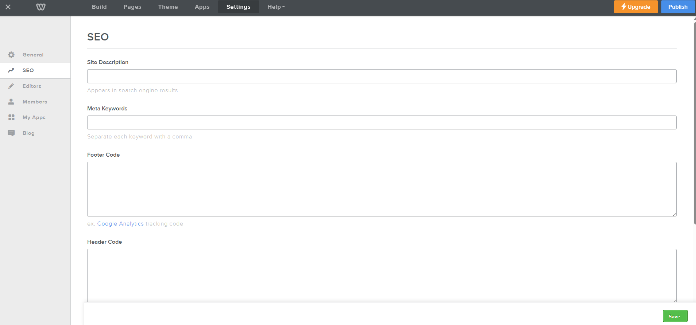
Task: Click the Blog speech bubble icon
Action: click(x=11, y=133)
